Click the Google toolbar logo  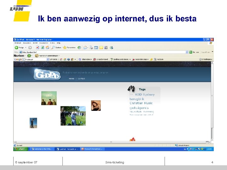point(18,59)
